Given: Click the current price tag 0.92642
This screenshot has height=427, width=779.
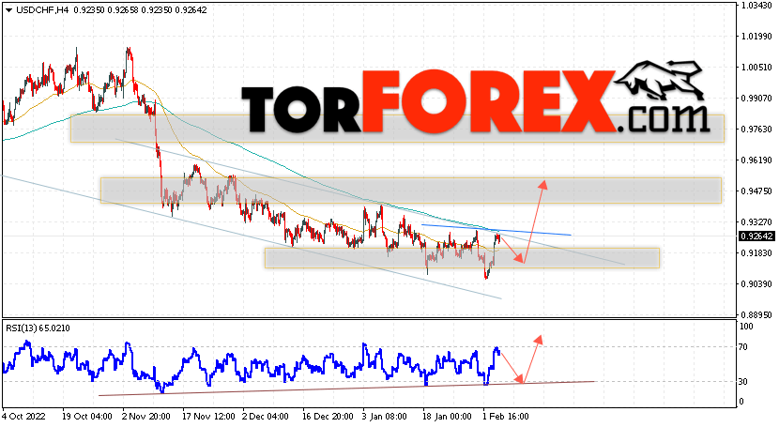Looking at the screenshot, I should [x=756, y=236].
